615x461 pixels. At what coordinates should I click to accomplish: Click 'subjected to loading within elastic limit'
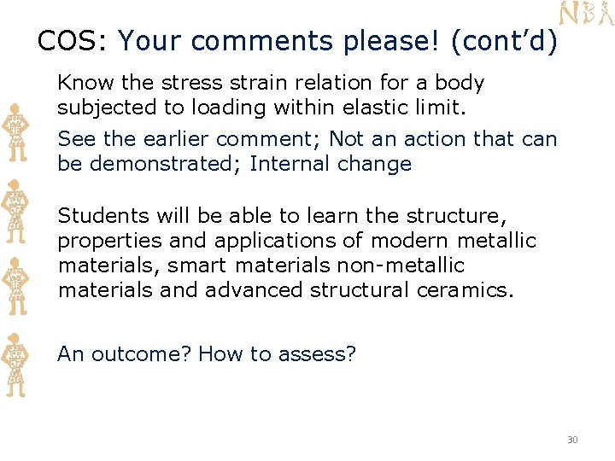click(x=261, y=108)
